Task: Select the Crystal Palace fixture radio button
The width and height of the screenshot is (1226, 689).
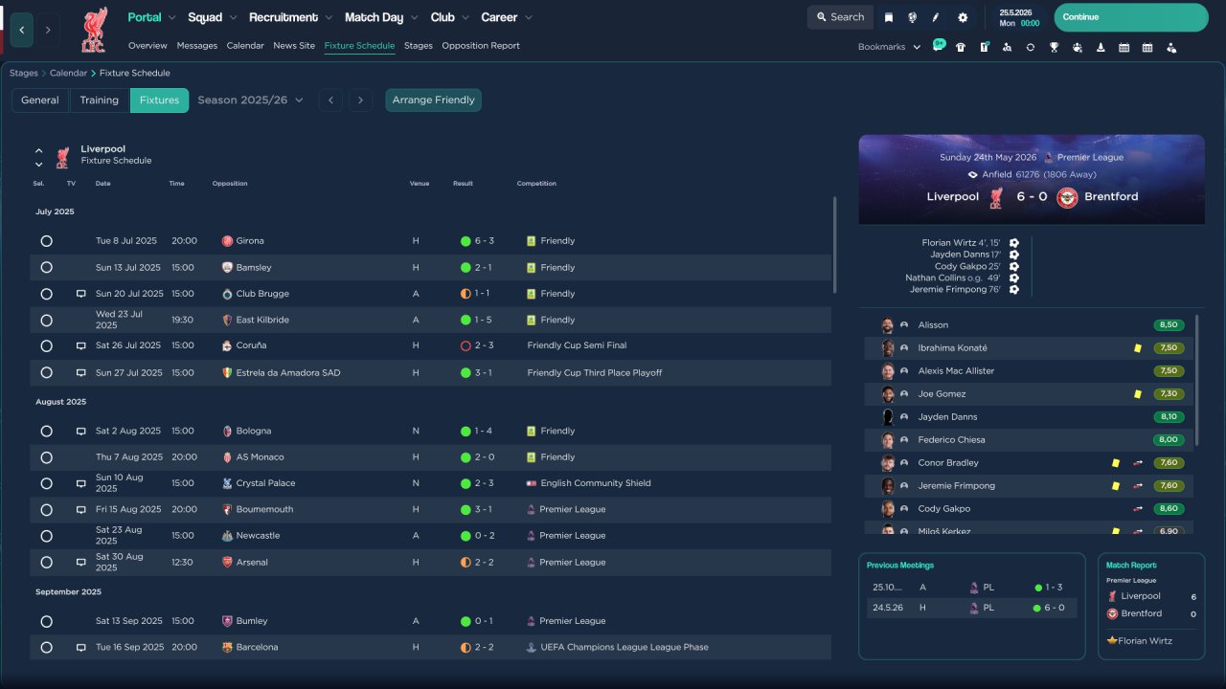Action: point(46,483)
